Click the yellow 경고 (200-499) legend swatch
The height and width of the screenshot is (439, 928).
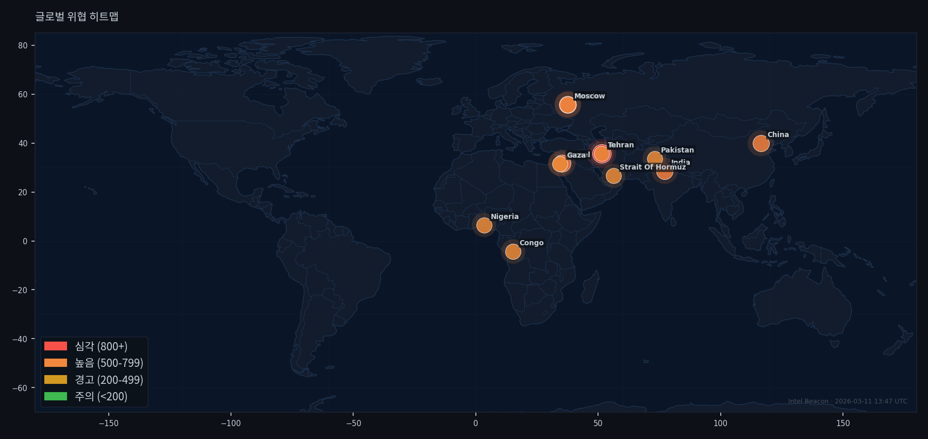(56, 380)
